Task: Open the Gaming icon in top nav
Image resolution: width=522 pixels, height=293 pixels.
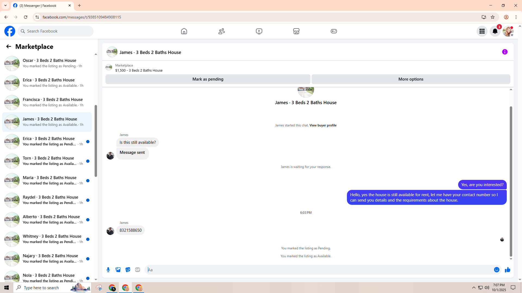Action: click(x=334, y=31)
